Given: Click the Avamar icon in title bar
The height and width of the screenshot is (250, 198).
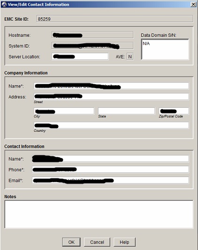Looking at the screenshot, I should coord(4,4).
